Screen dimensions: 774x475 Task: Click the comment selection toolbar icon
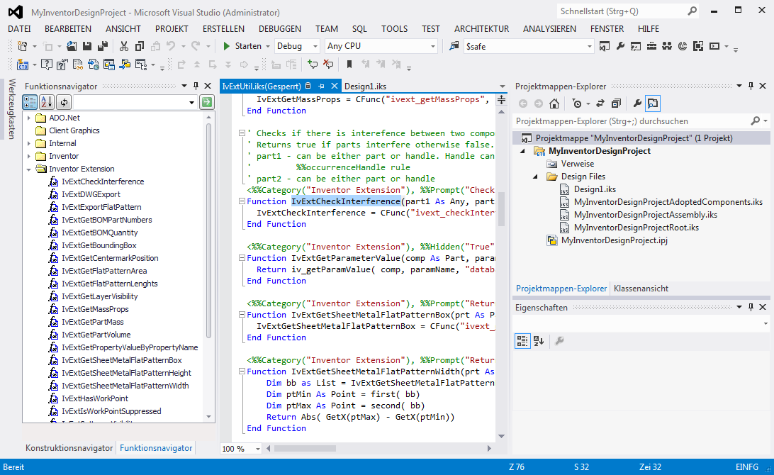[x=313, y=65]
